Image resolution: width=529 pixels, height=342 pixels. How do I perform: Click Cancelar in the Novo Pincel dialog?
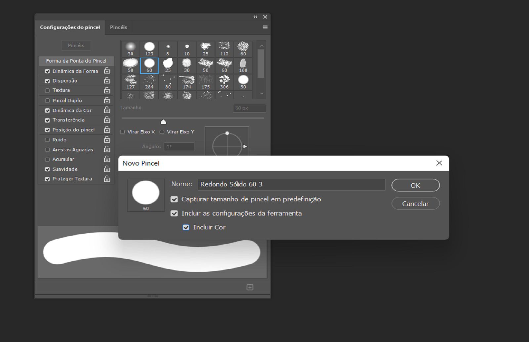[x=415, y=204]
